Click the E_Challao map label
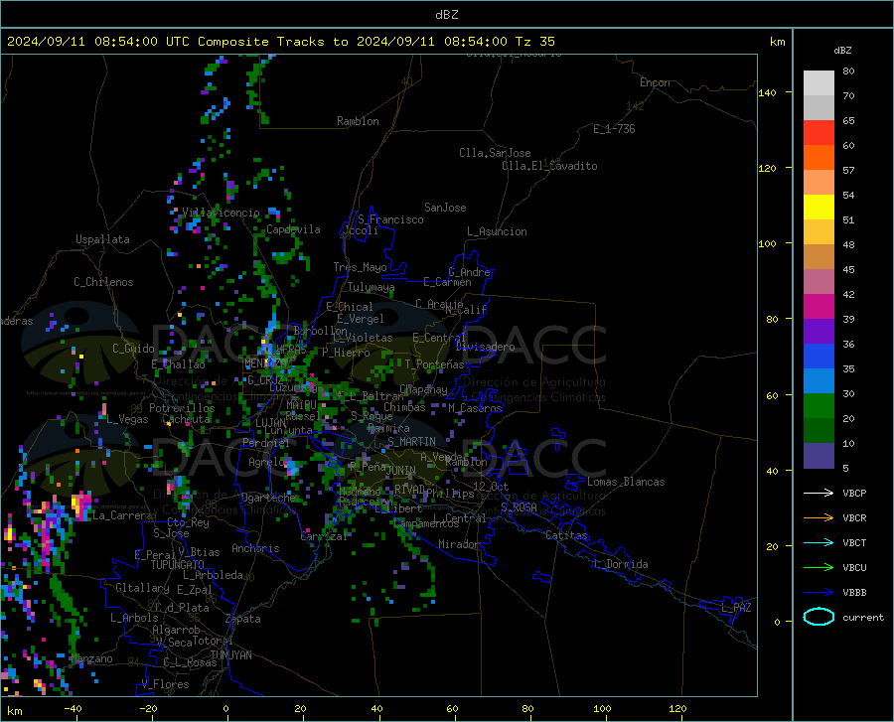Image resolution: width=894 pixels, height=722 pixels. [178, 364]
